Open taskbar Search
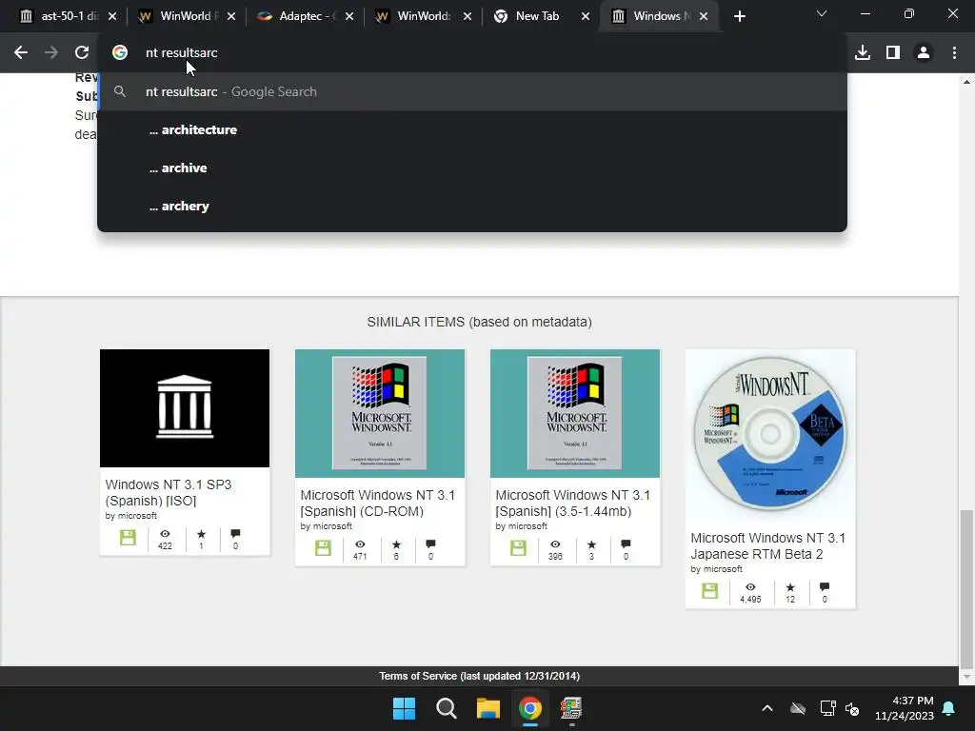 447,708
